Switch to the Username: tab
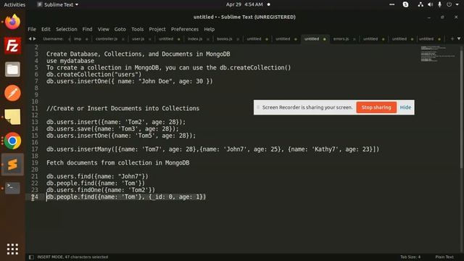This screenshot has width=464, height=261. pyautogui.click(x=53, y=39)
